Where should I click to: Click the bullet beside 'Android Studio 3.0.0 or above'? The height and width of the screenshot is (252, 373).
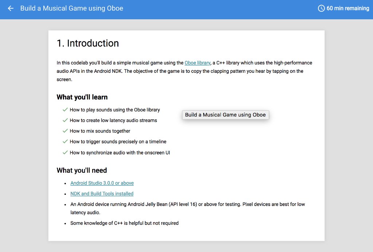[x=66, y=184]
